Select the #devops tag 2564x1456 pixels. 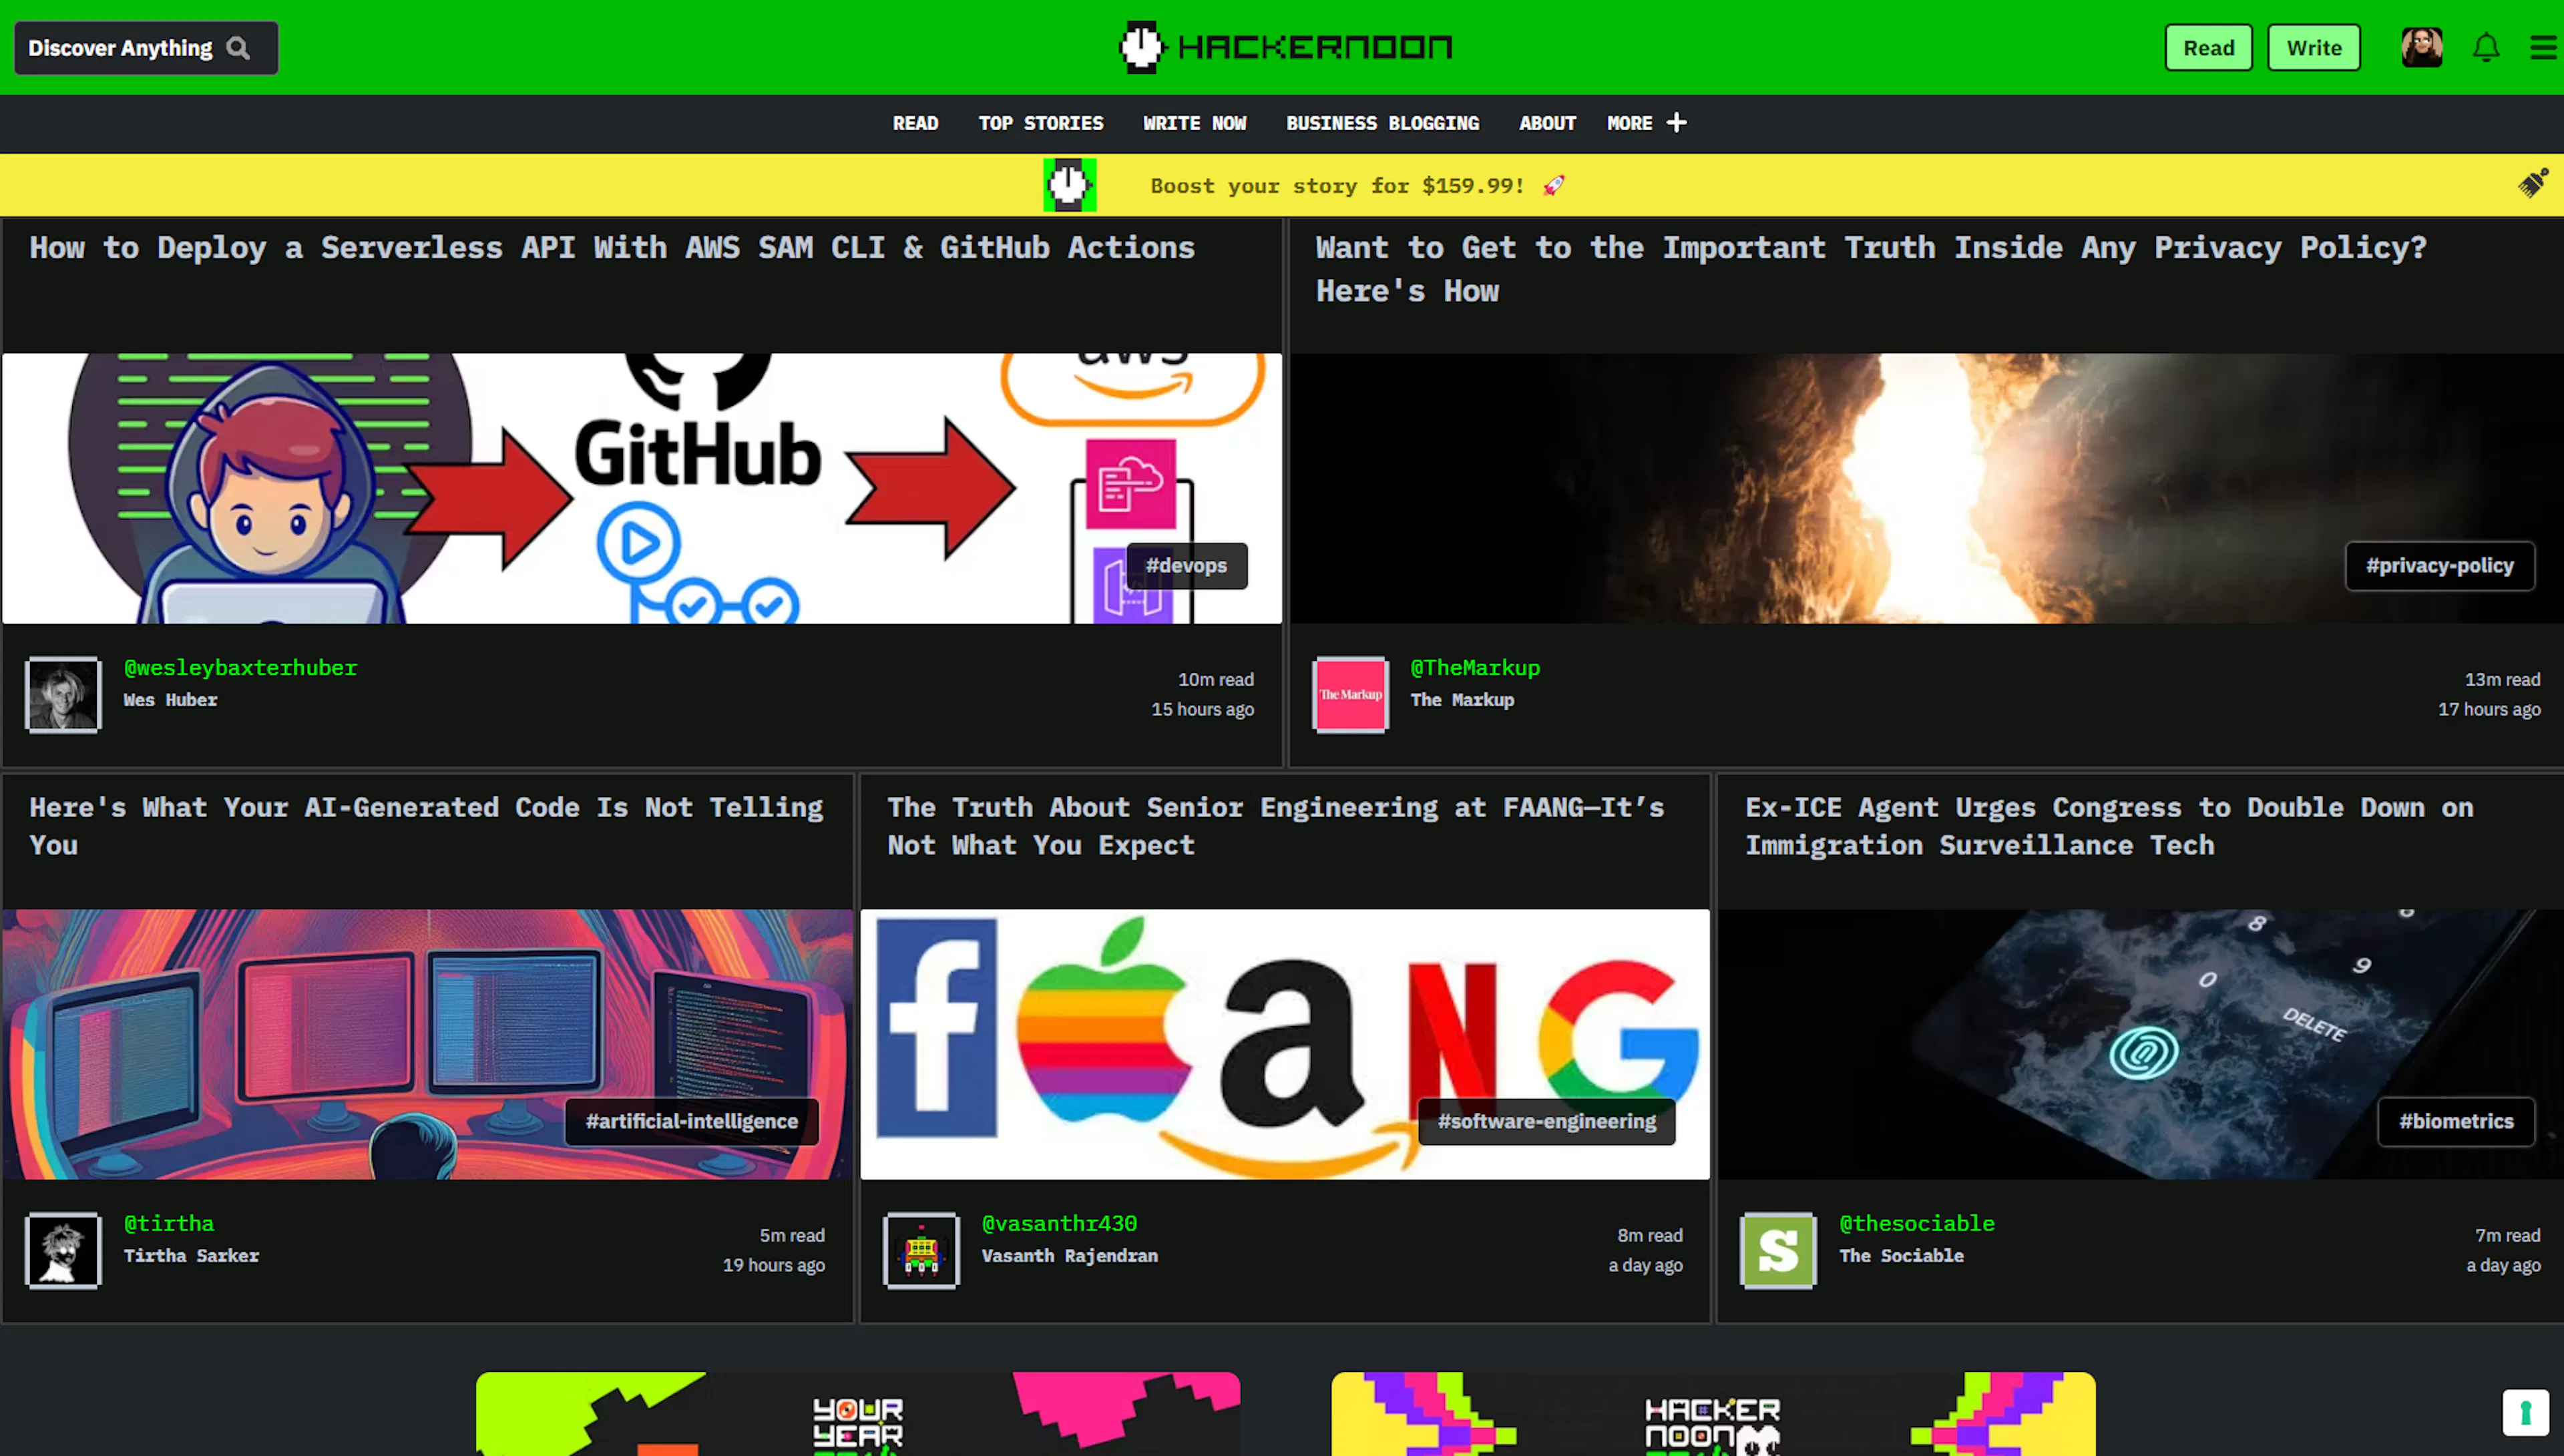[1186, 566]
